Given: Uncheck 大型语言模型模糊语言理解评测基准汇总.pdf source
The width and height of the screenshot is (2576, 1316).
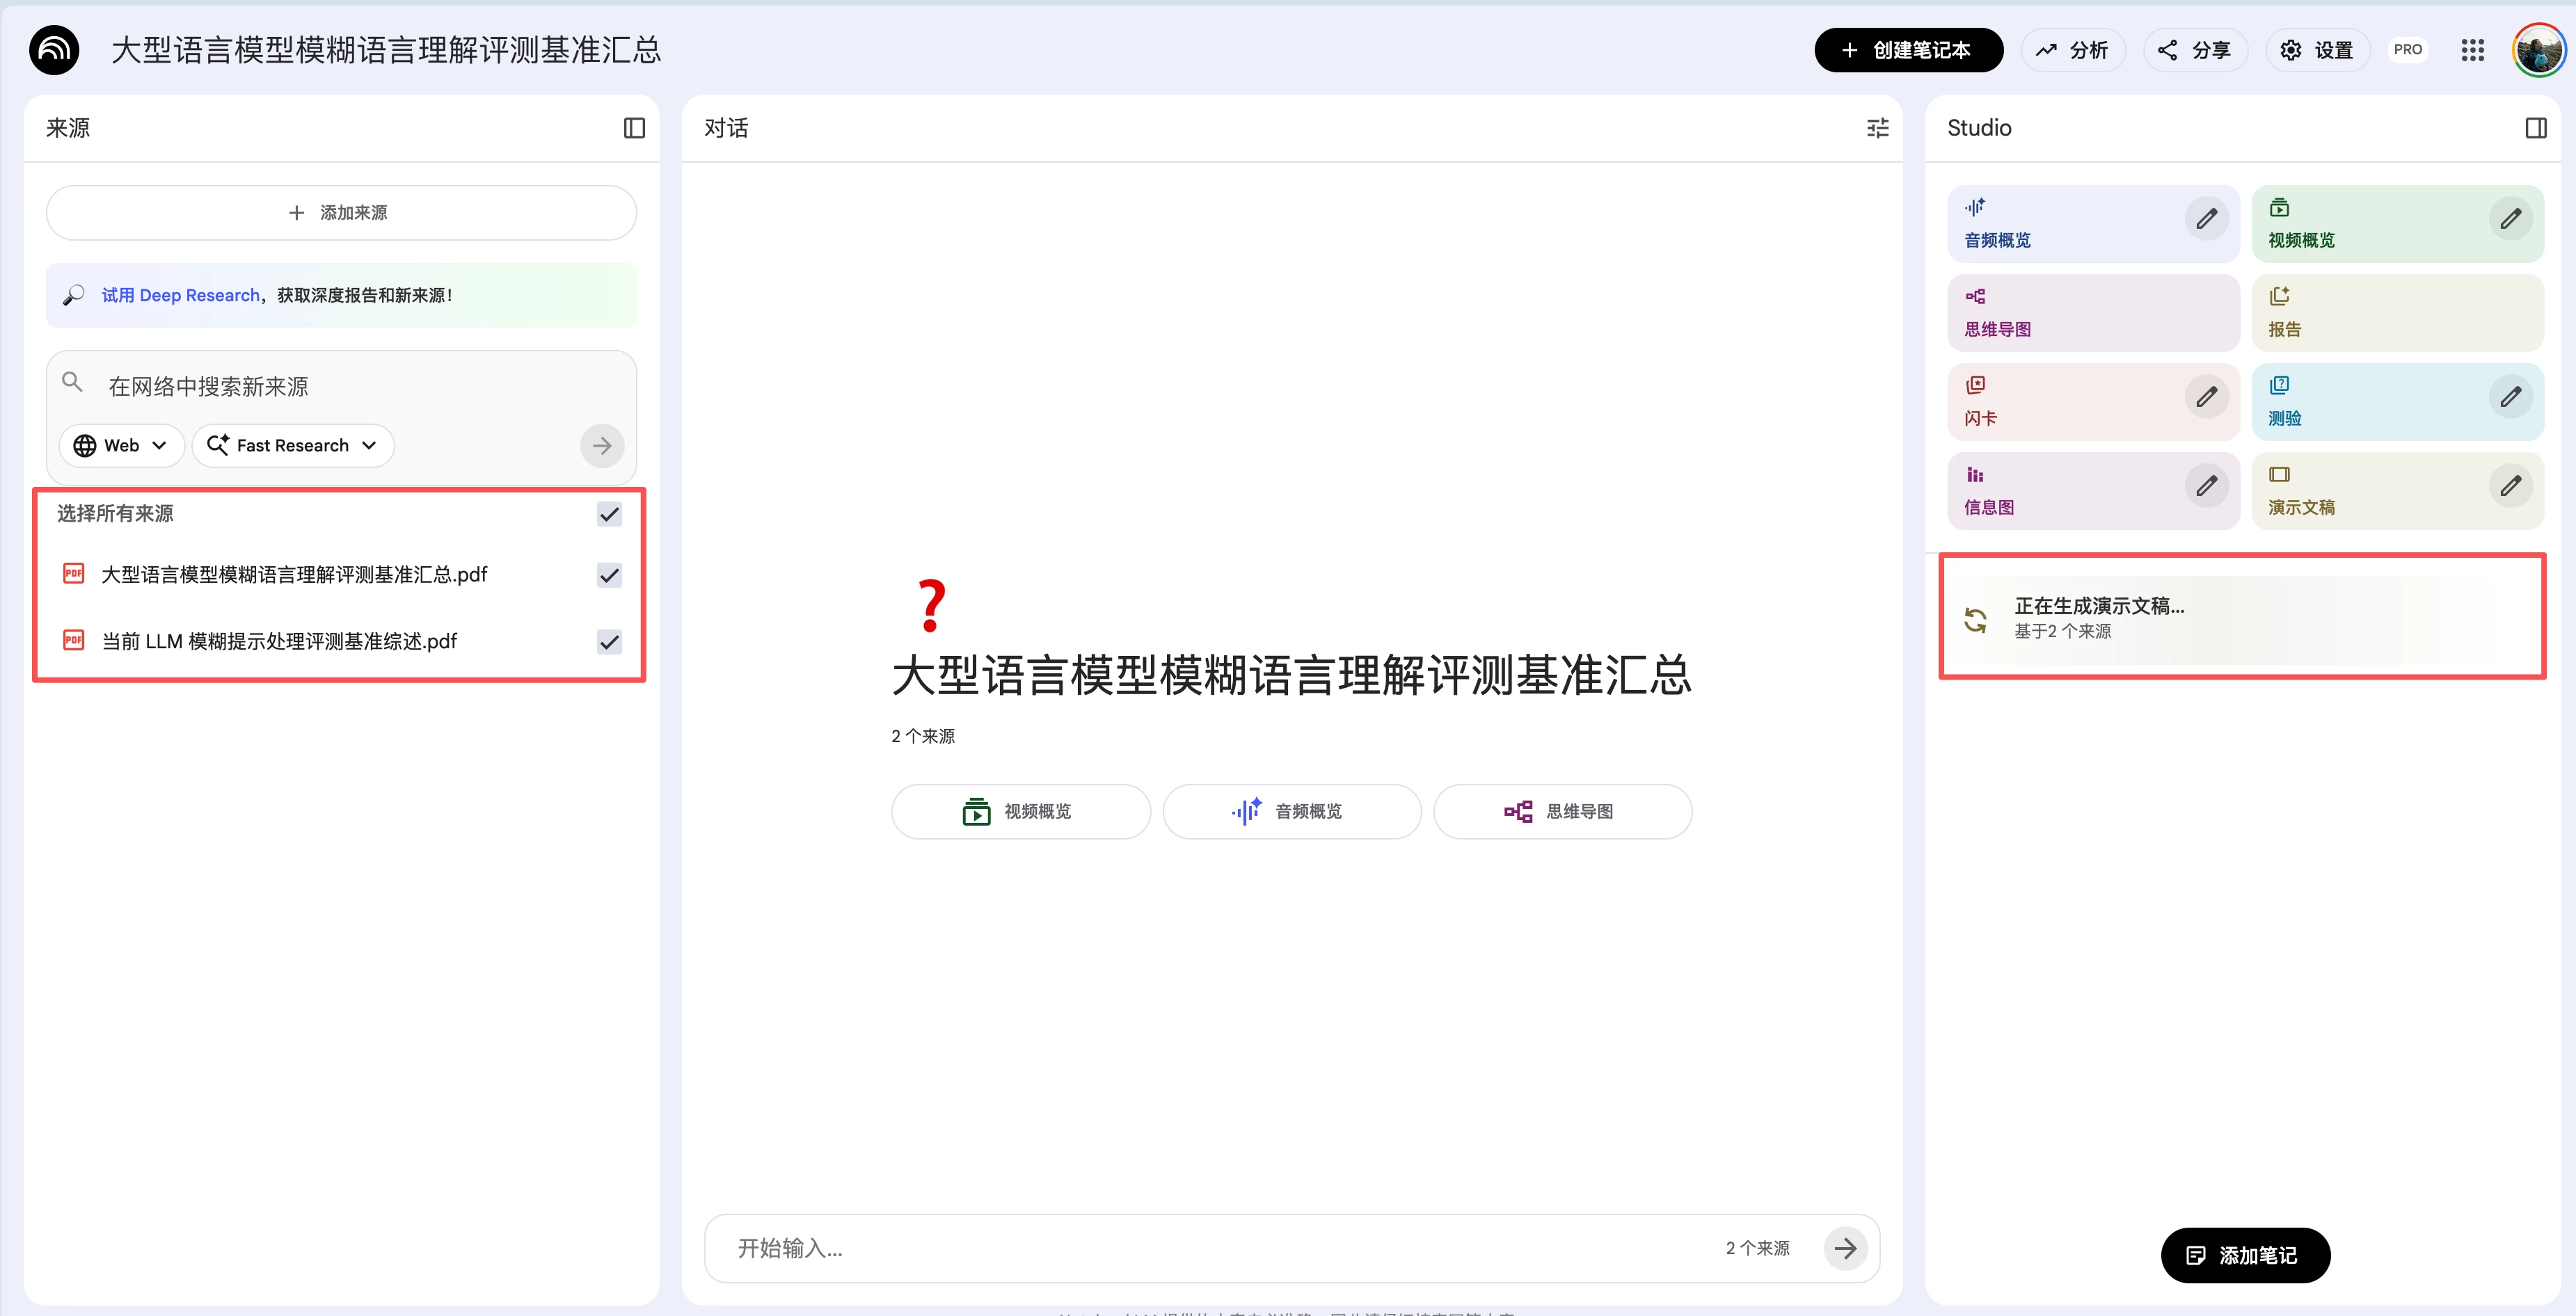Looking at the screenshot, I should click(609, 575).
